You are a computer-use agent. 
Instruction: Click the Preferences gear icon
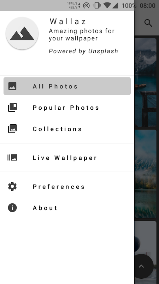pos(12,186)
